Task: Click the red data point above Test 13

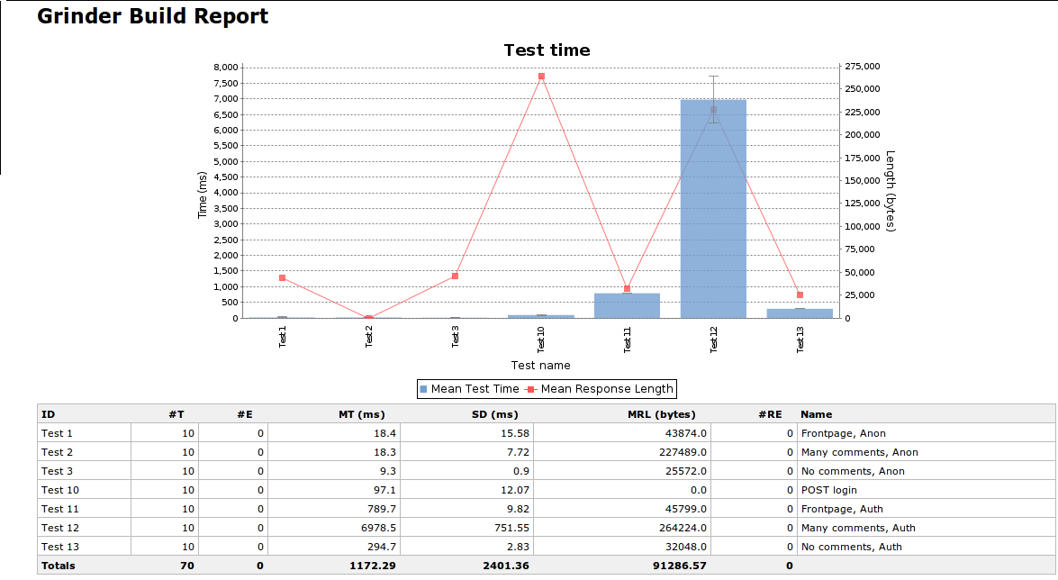Action: tap(800, 295)
